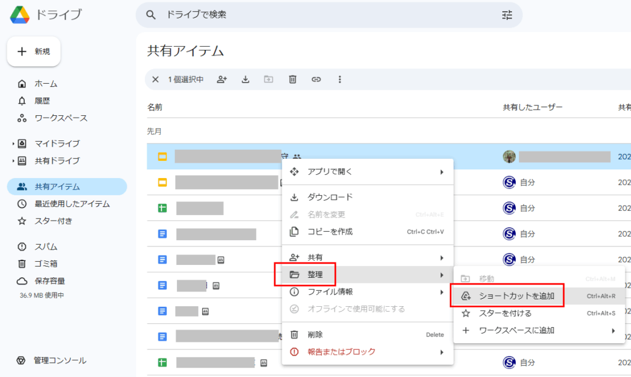This screenshot has height=377, width=631.
Task: Go to ゴミ箱 in sidebar
Action: click(x=46, y=264)
